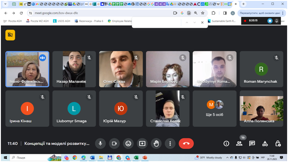This screenshot has height=162, width=288.
Task: Open the chat messages panel
Action: (252, 143)
